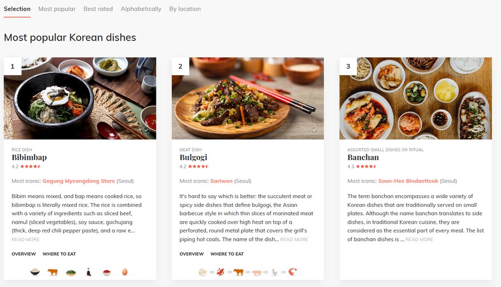This screenshot has height=287, width=501.
Task: Click the soy sauce bottle ingredient icon
Action: coord(89,272)
